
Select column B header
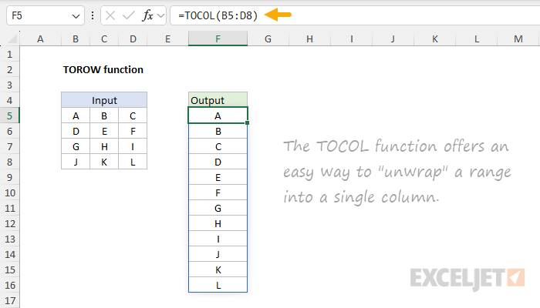76,38
